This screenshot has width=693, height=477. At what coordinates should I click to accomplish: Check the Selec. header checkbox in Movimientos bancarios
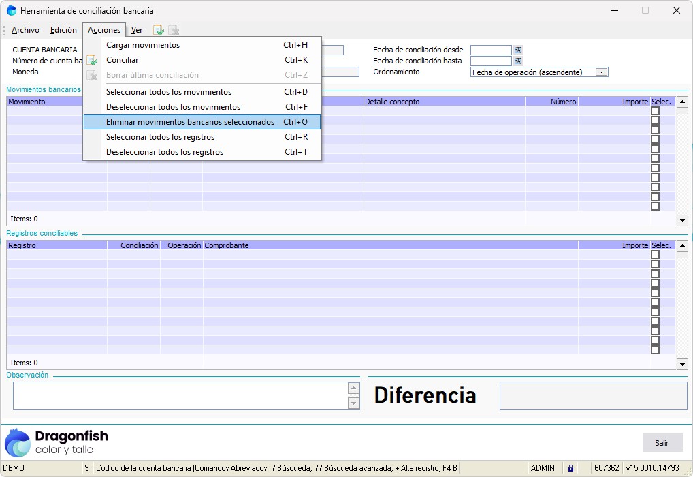pyautogui.click(x=655, y=111)
